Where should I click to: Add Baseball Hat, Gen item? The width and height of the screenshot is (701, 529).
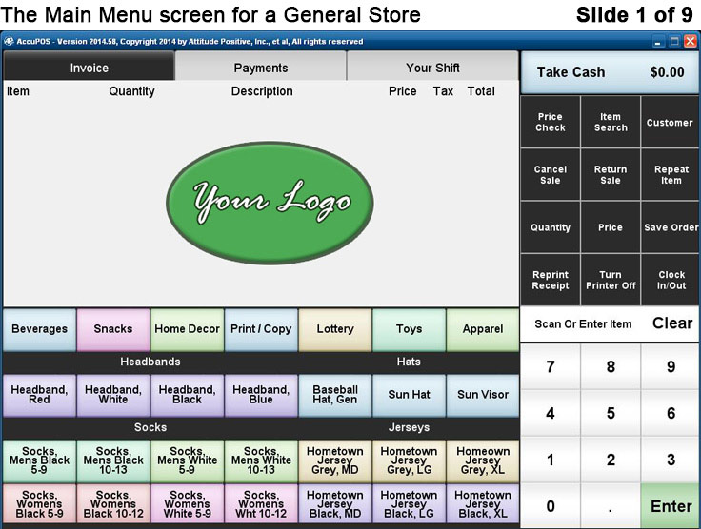coord(335,395)
